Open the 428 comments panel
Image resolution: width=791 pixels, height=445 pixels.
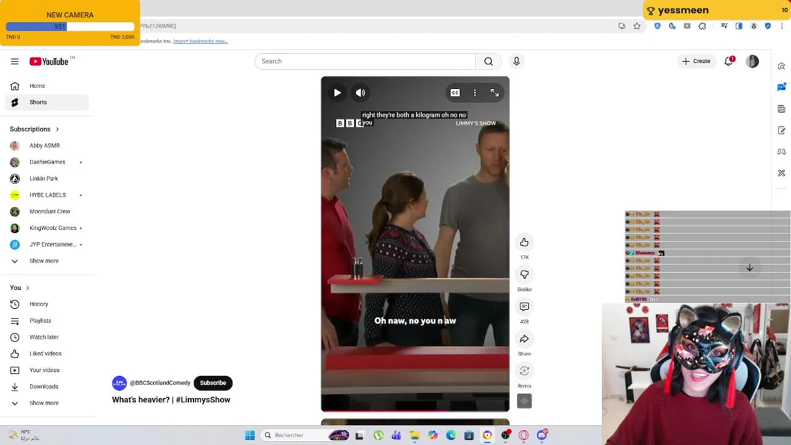(x=524, y=307)
